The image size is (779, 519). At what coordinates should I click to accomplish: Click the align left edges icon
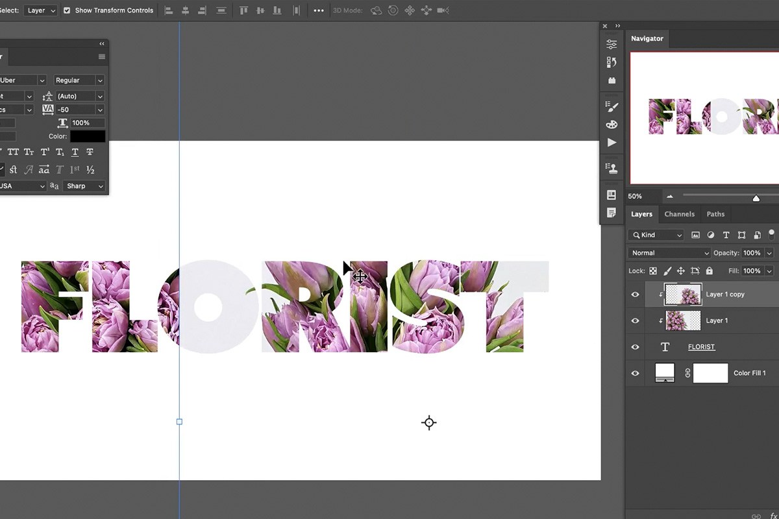[x=169, y=10]
